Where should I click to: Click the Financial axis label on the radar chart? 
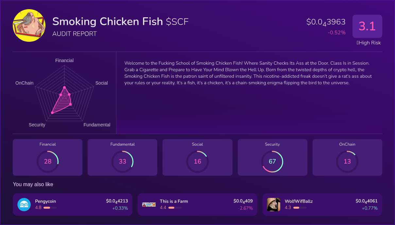[x=64, y=60]
